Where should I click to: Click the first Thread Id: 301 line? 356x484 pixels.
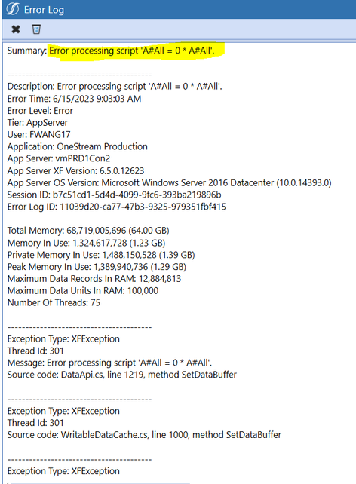35,351
